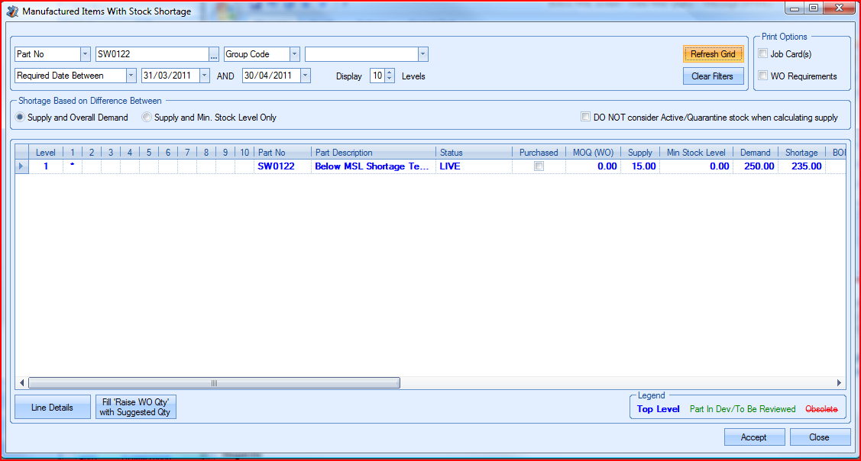
Task: Sort grid by Part Description column header
Action: [373, 153]
